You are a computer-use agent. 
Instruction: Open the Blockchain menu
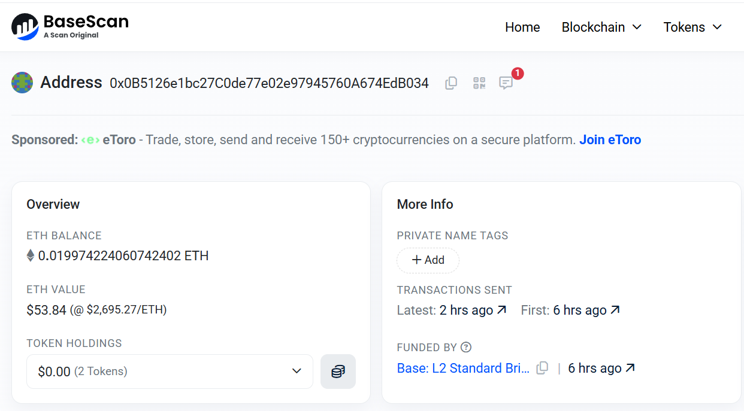click(601, 27)
